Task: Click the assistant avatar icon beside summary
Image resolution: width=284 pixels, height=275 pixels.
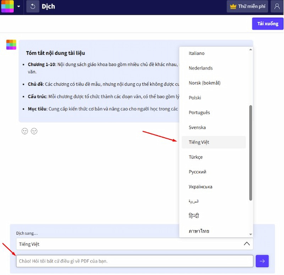Action: 11,45
